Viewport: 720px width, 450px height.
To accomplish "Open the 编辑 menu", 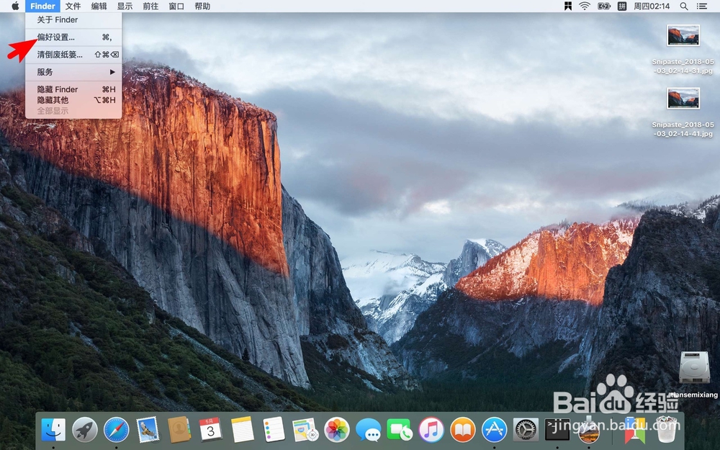I will pos(99,6).
